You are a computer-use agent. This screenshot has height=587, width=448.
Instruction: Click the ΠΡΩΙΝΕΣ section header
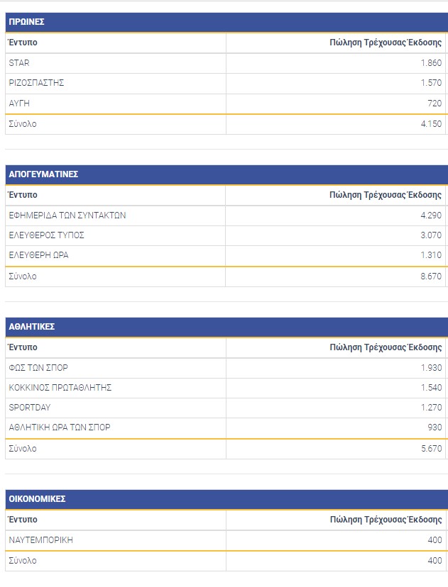(26, 22)
